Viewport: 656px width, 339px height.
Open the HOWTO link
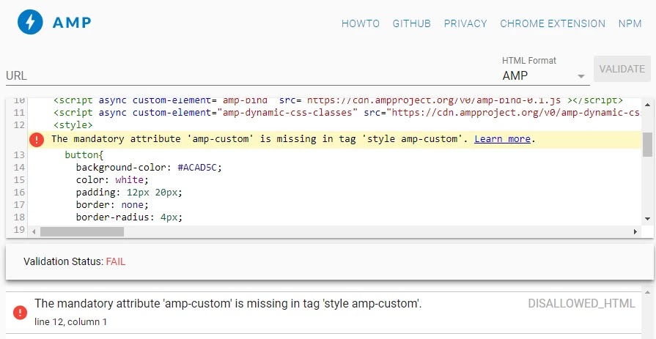(360, 24)
